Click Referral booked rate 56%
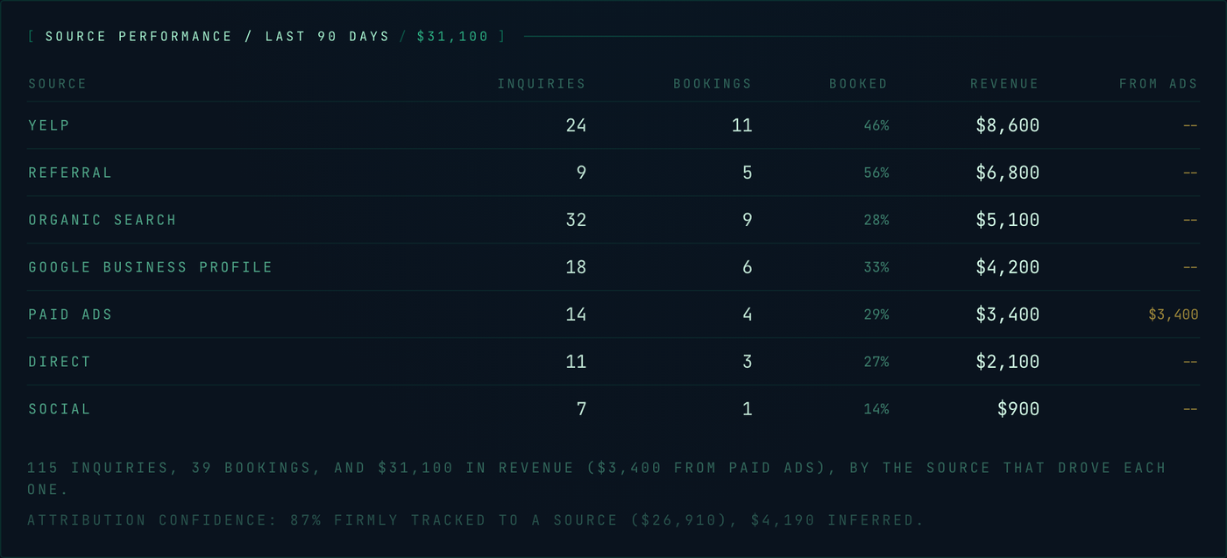The width and height of the screenshot is (1227, 558). (876, 173)
